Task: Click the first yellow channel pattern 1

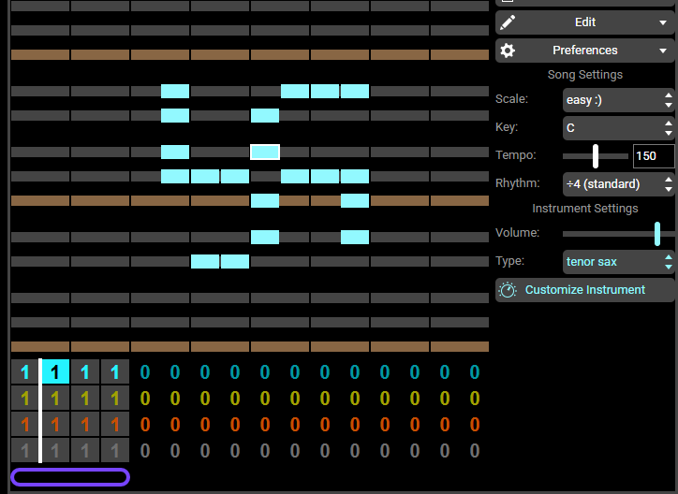Action: coord(25,399)
